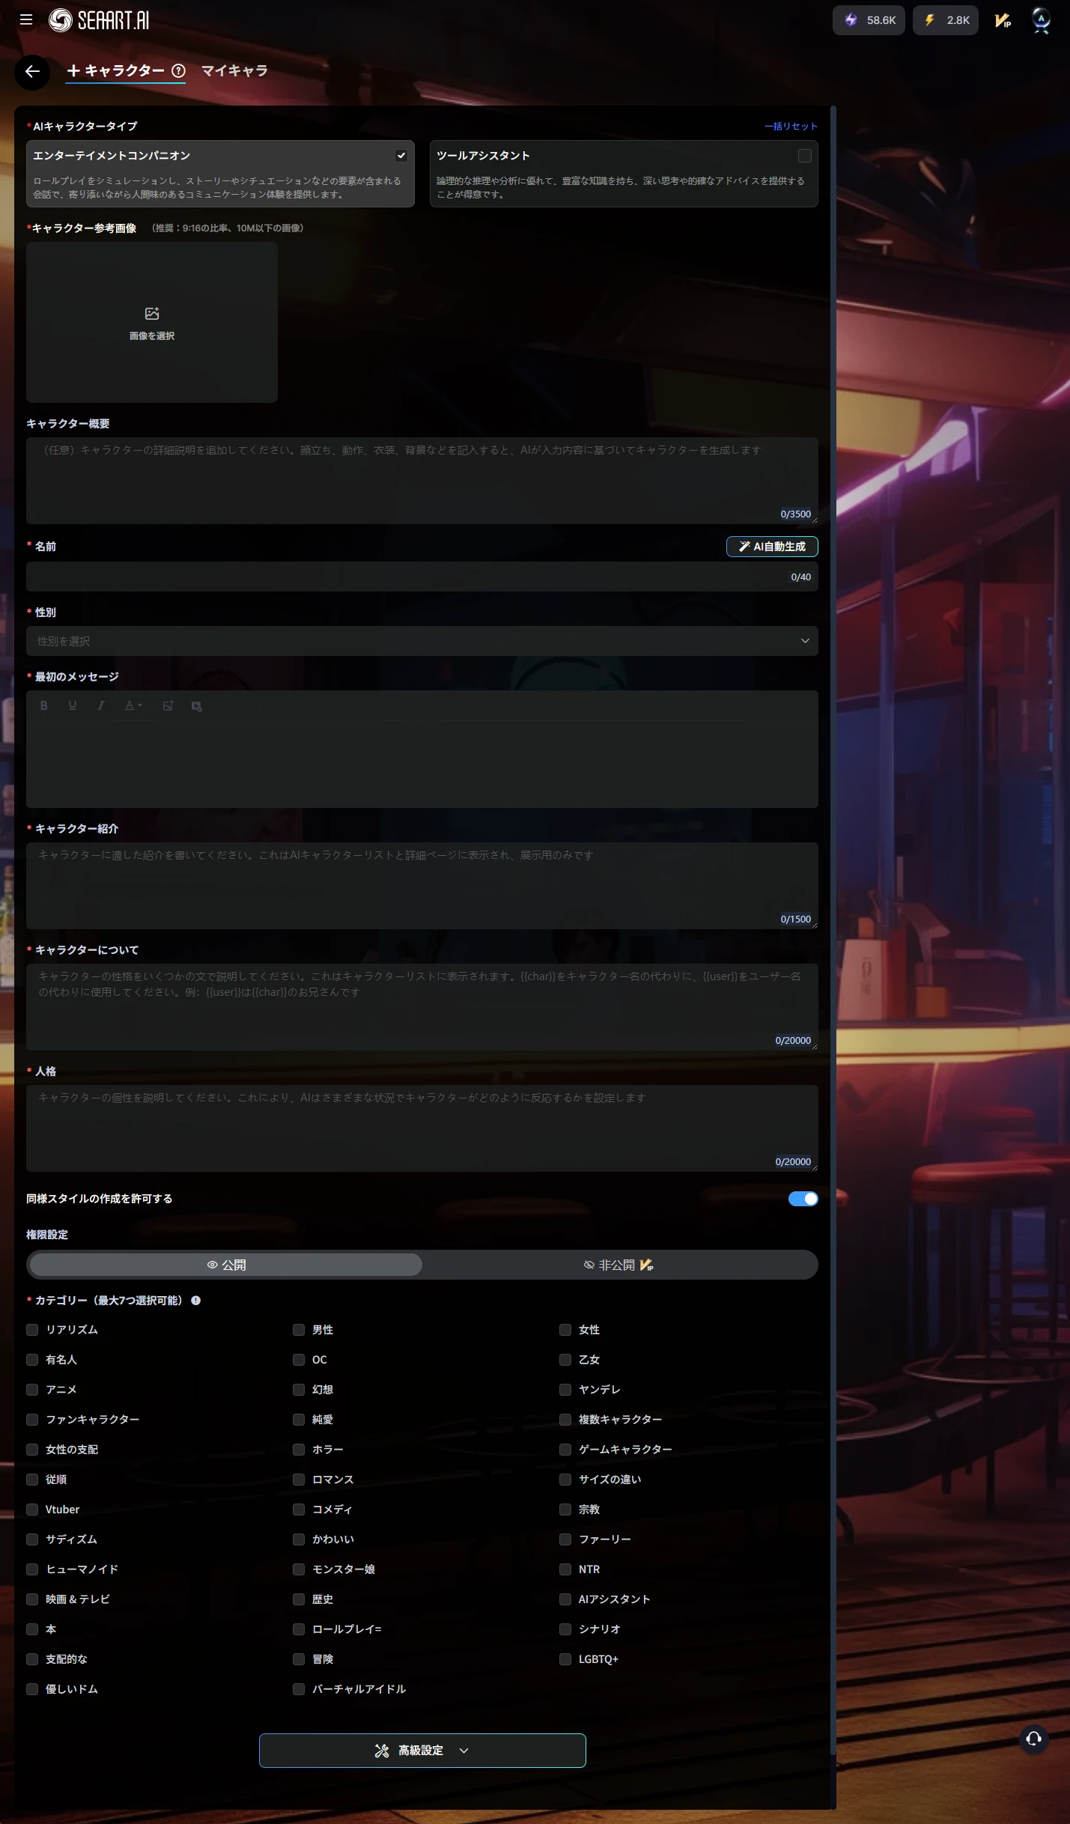
Task: Check the アニメ category checkbox
Action: point(32,1390)
